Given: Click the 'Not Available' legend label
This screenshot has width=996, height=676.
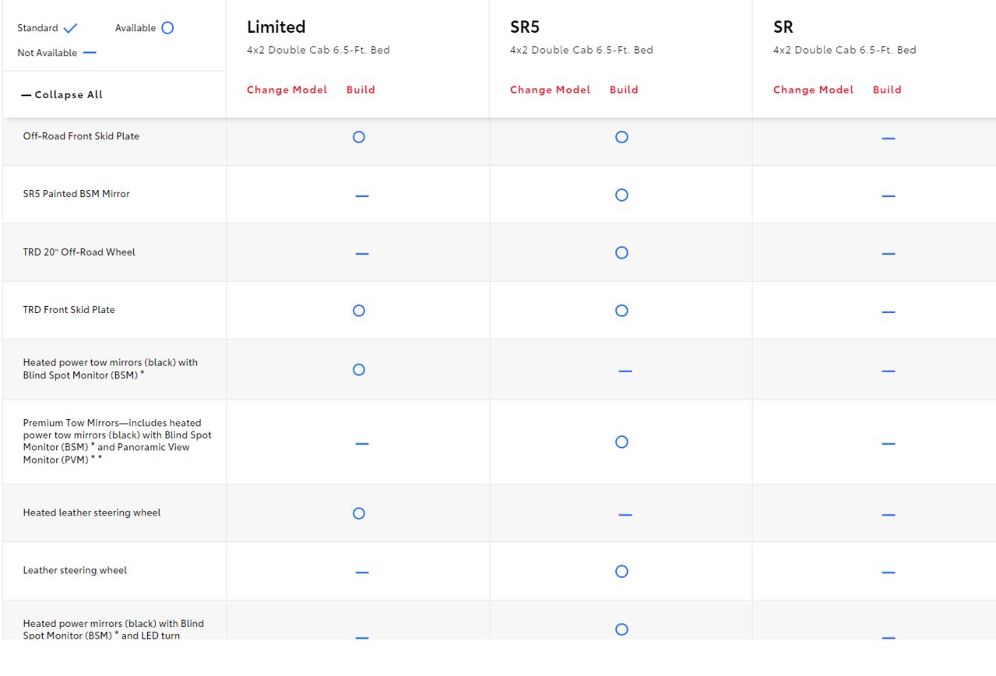Looking at the screenshot, I should point(48,53).
